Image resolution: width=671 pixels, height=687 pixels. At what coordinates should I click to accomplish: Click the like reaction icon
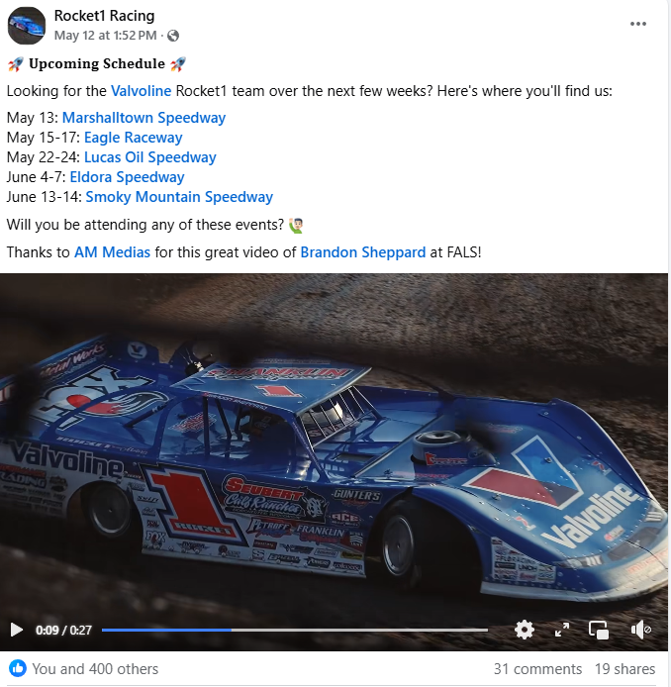pyautogui.click(x=18, y=668)
